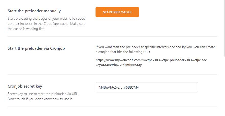Click the 'key=M4BeVh6Zv2f3nf6BBSMy' line of the URL

119,65
